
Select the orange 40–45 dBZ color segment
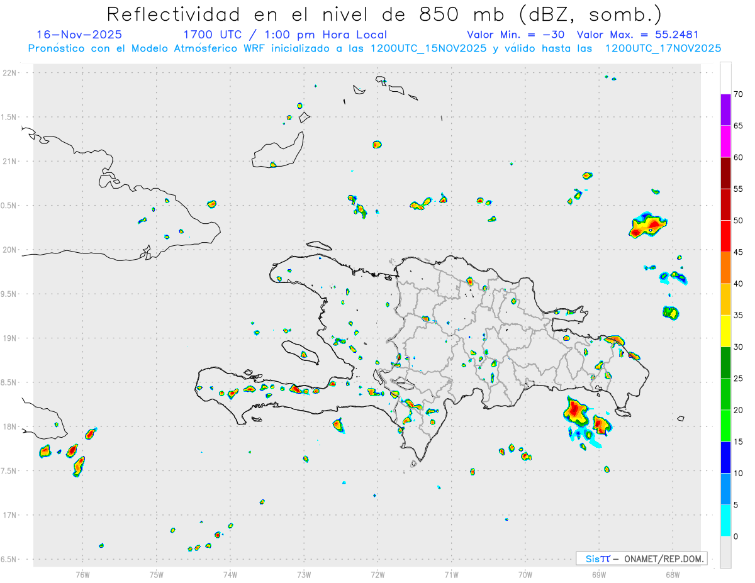[725, 268]
